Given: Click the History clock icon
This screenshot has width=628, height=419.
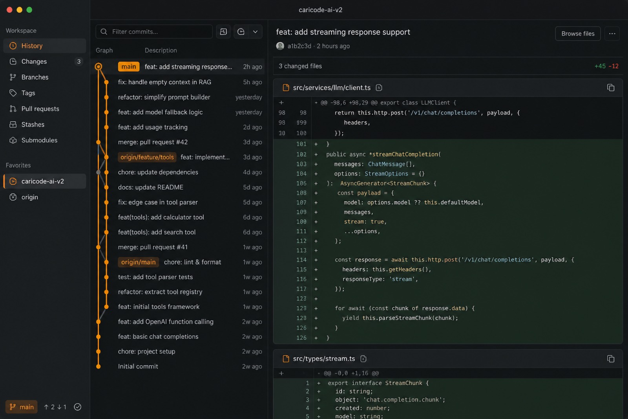Looking at the screenshot, I should point(13,46).
